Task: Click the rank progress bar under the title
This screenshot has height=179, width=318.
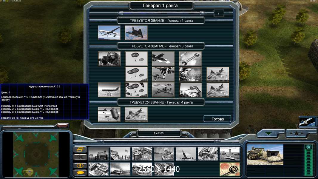Action: click(x=161, y=13)
